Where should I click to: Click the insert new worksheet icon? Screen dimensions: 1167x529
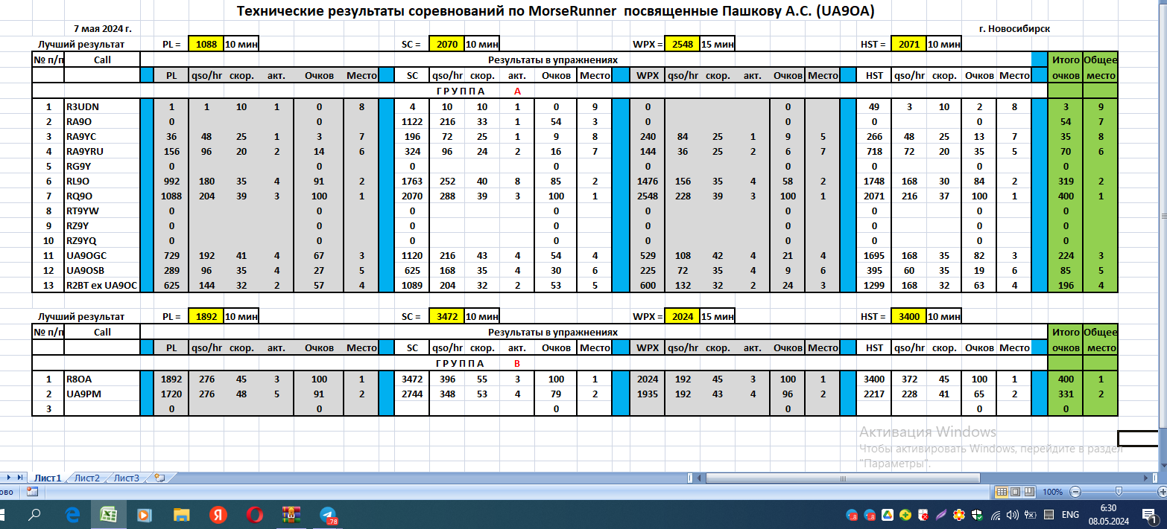click(x=159, y=478)
